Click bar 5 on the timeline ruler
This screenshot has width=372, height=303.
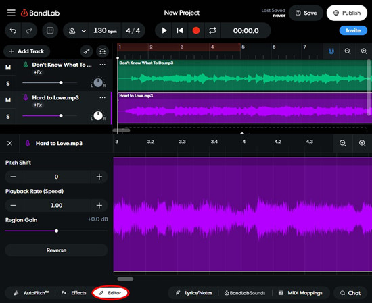(x=243, y=47)
